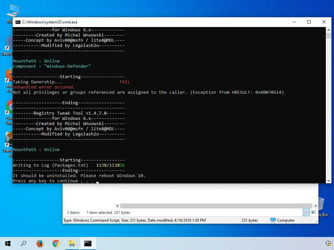
Task: Click the cmd scrollbar up arrow
Action: coord(328,30)
